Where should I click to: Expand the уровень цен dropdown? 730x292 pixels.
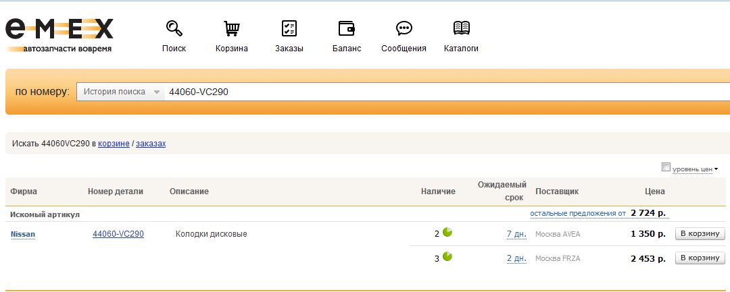click(x=716, y=169)
